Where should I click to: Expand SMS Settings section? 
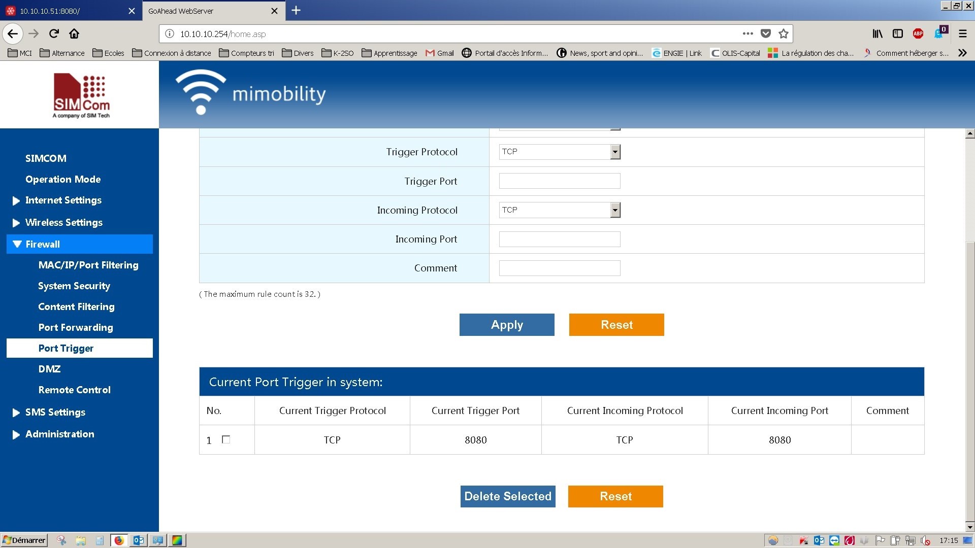click(55, 413)
